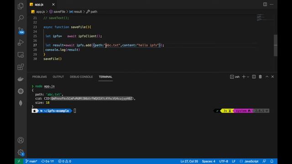This screenshot has width=292, height=164.
Task: Change the LF end of line sequence
Action: coord(234,161)
